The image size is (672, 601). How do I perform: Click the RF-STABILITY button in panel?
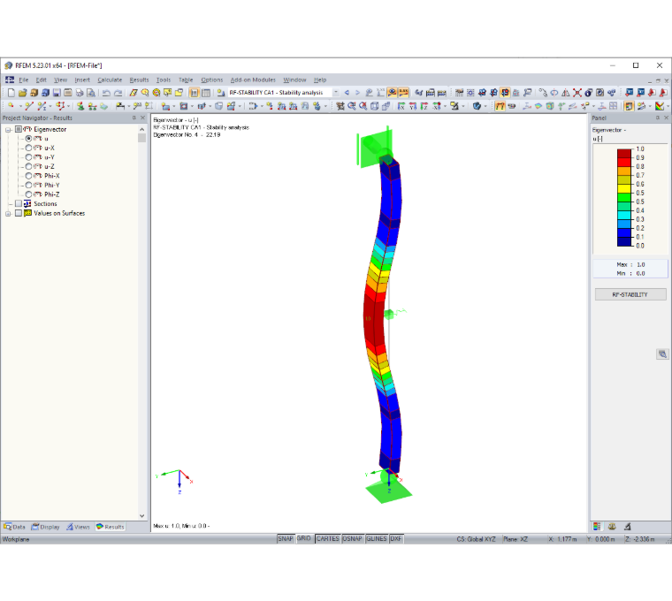[630, 294]
